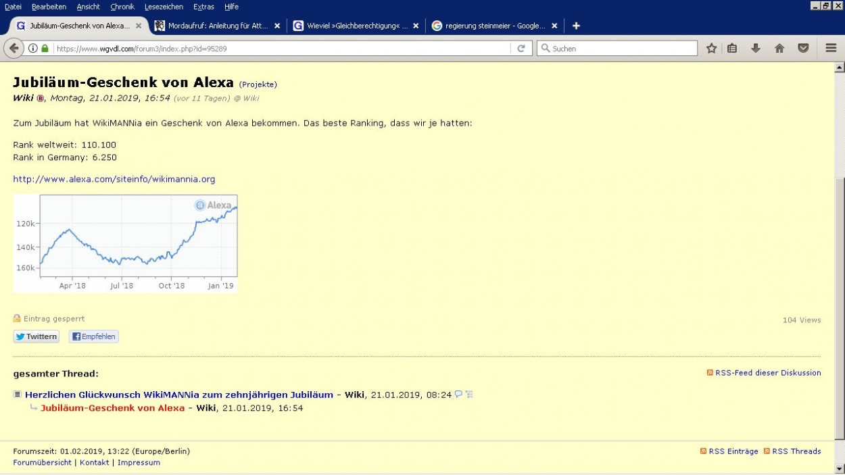Save page to Pocket icon
The width and height of the screenshot is (845, 475).
click(803, 49)
